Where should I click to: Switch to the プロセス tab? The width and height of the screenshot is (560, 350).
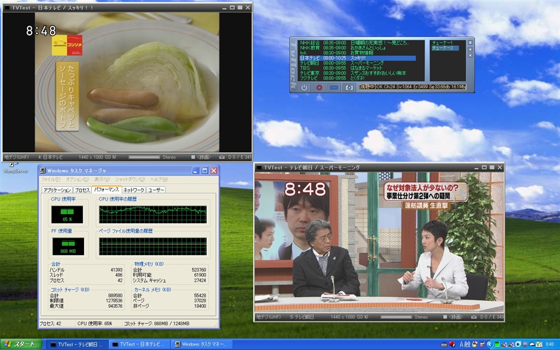(x=82, y=190)
